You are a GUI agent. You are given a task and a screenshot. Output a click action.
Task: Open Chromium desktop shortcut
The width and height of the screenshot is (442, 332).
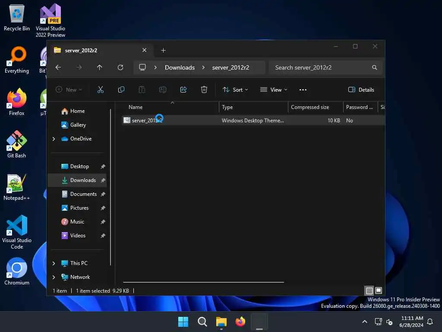(17, 271)
